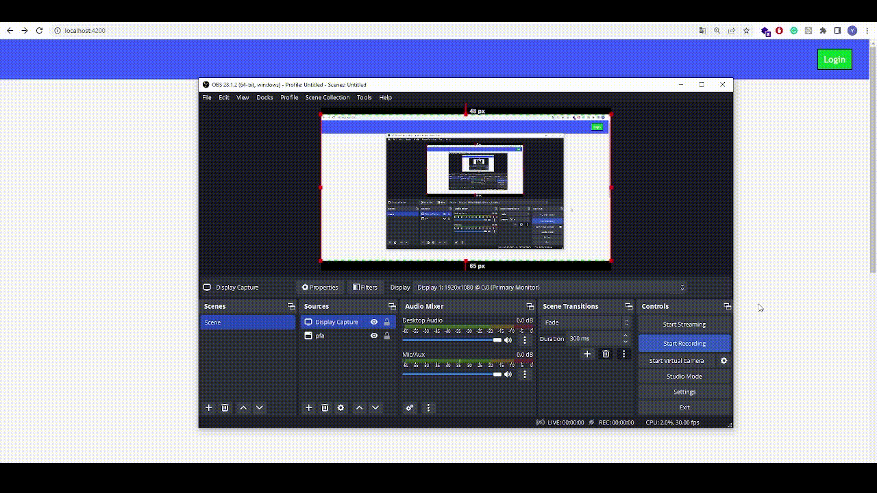Remove scene transition using trash icon
The width and height of the screenshot is (877, 493).
click(606, 353)
